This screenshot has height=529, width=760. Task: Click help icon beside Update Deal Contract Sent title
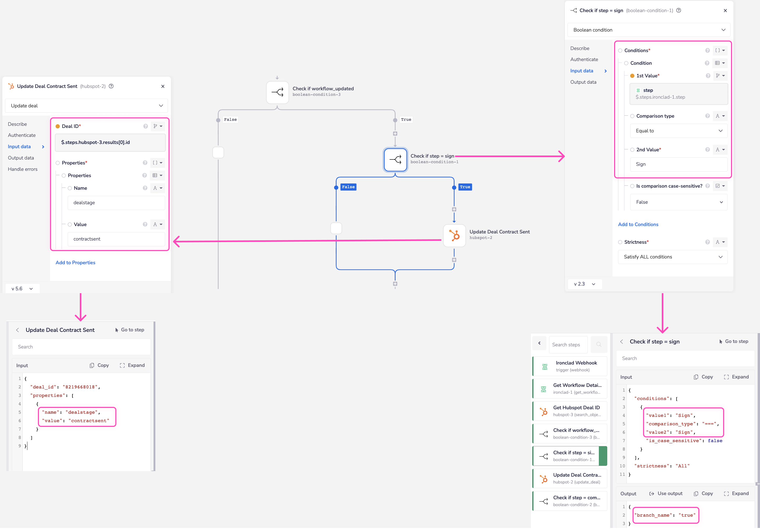(111, 86)
